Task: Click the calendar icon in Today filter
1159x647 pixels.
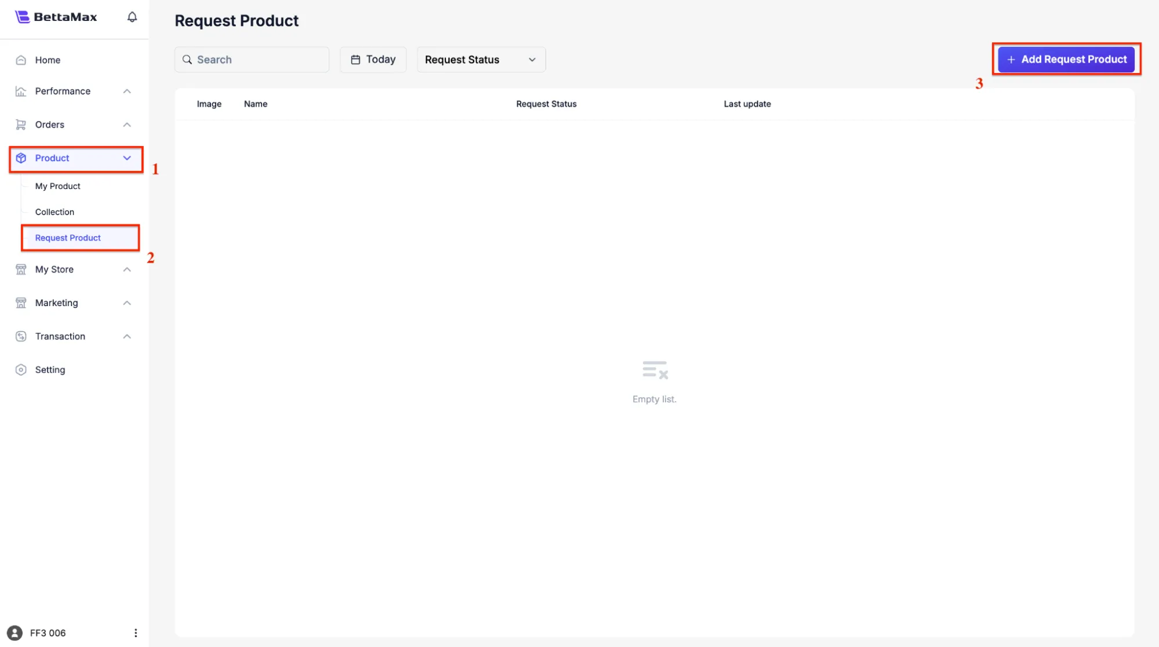Action: coord(355,60)
